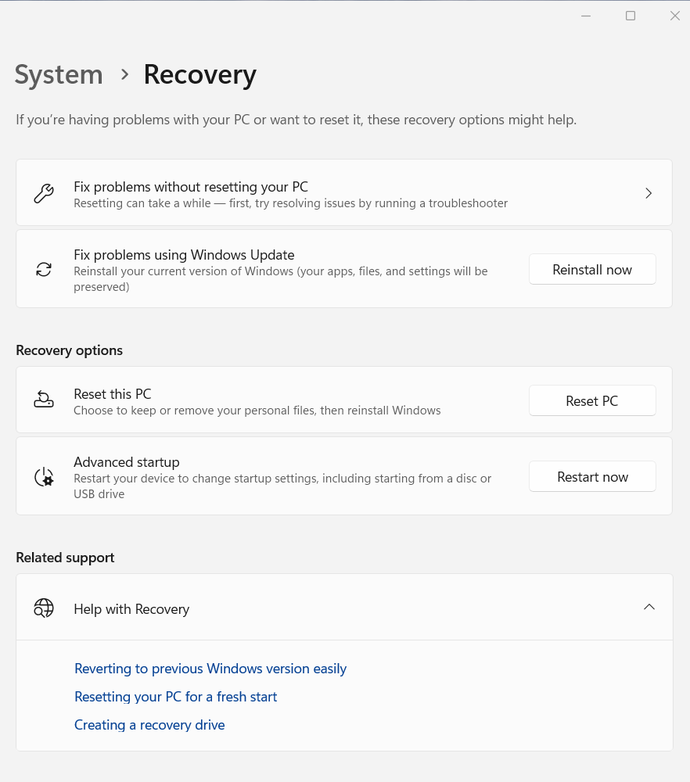Click the Recovery breadcrumb title
The height and width of the screenshot is (782, 690).
coord(200,75)
